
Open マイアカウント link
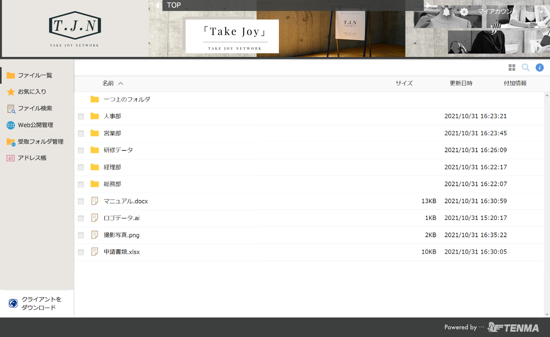click(x=497, y=11)
